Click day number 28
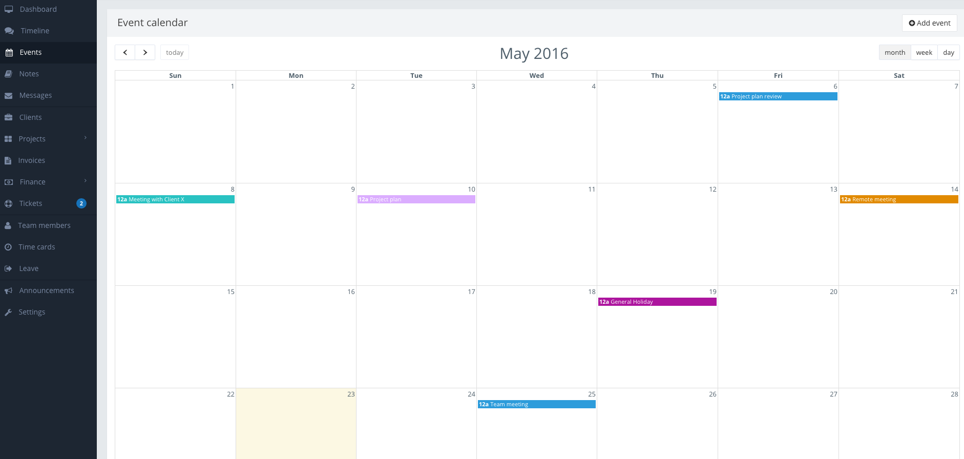 tap(954, 394)
